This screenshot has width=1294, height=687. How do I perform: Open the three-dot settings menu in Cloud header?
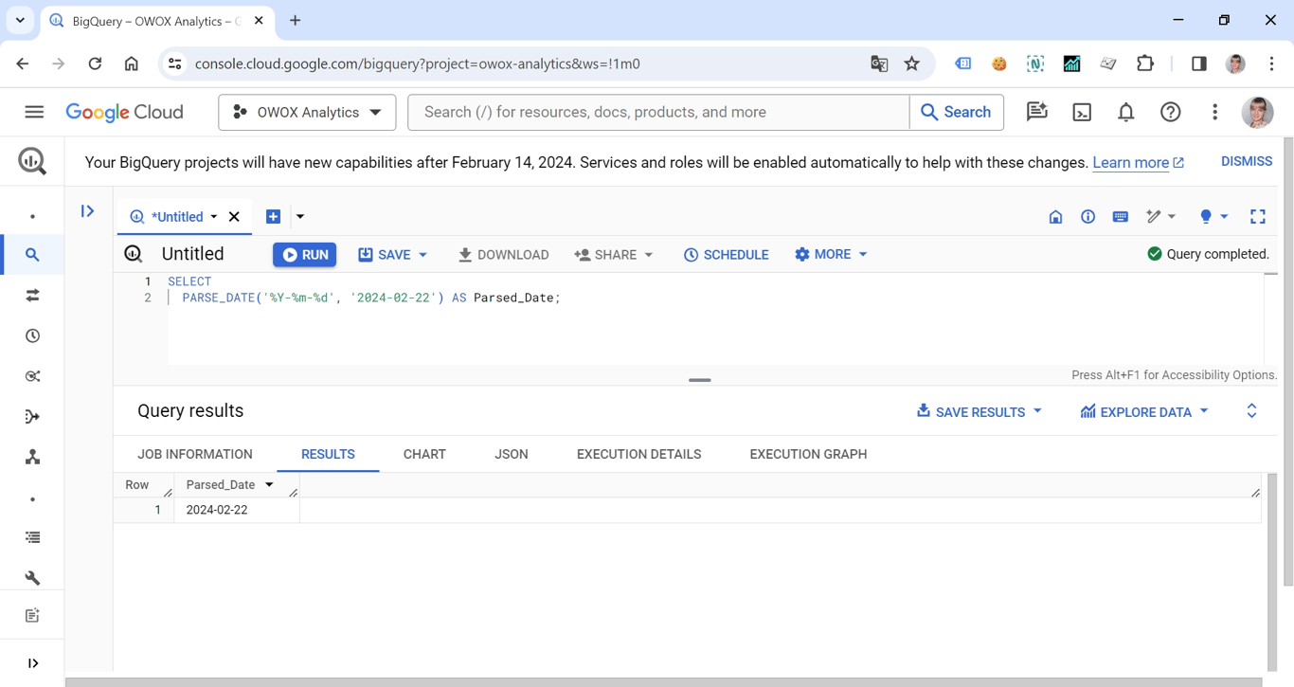[x=1214, y=112]
